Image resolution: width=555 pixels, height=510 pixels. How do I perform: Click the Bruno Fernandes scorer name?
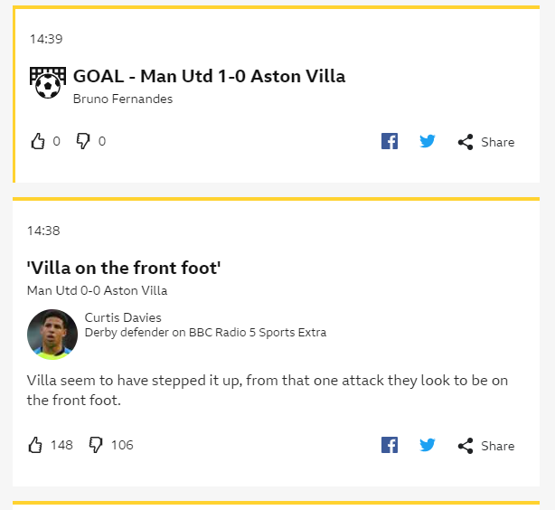(123, 99)
